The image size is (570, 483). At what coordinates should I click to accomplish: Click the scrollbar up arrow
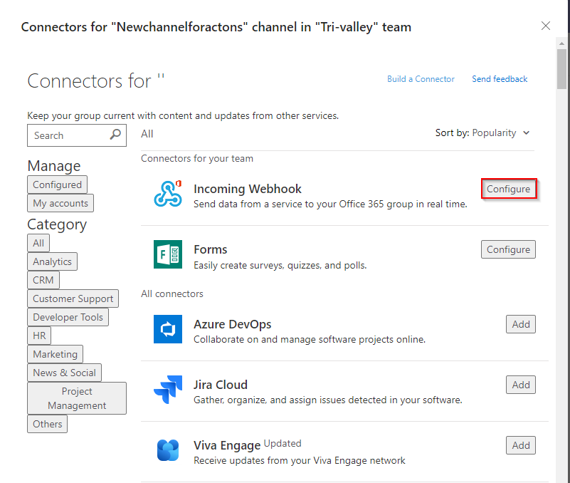pos(561,43)
